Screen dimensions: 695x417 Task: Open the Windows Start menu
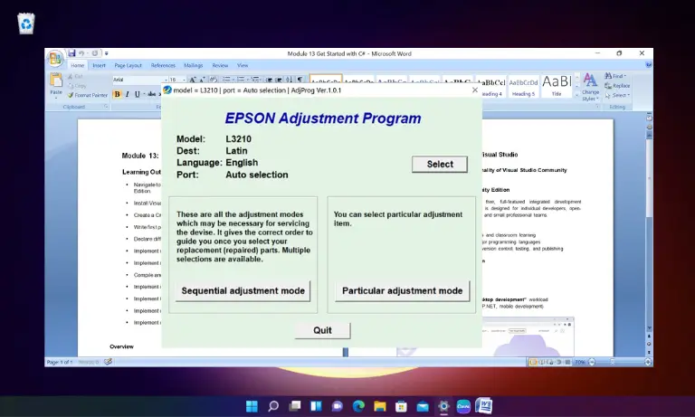point(252,406)
